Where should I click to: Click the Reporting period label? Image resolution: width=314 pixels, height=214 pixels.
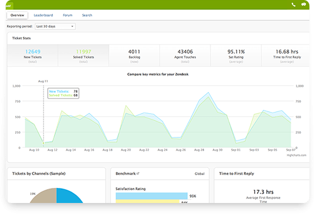point(20,26)
